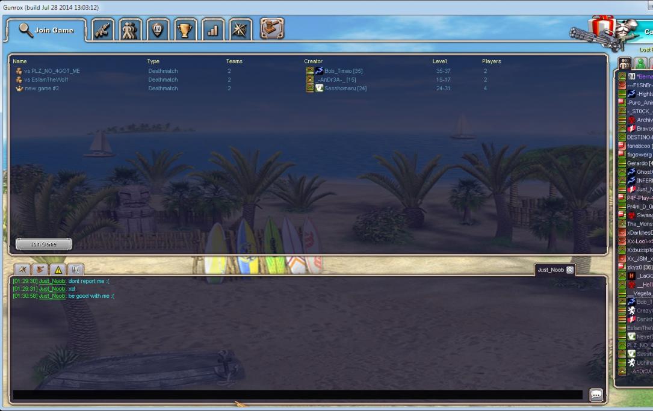The width and height of the screenshot is (653, 411).
Task: Click the chat message input field
Action: pyautogui.click(x=297, y=395)
